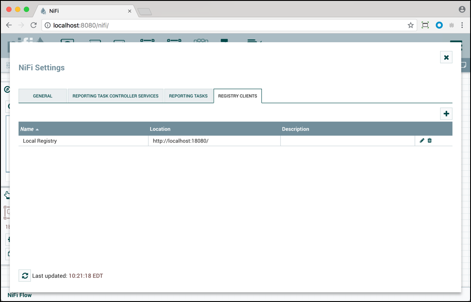Switch to the GENERAL tab

tap(42, 96)
